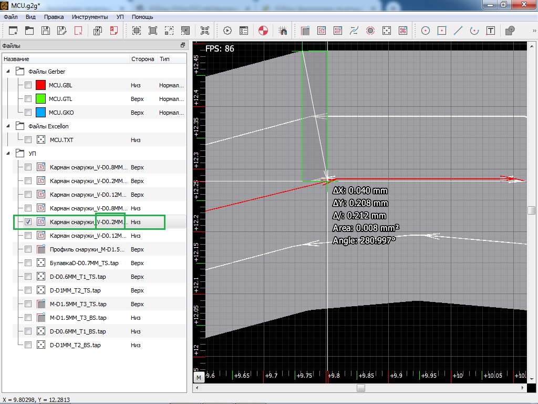This screenshot has width=538, height=404.
Task: Click the Open file folder icon
Action: click(29, 31)
